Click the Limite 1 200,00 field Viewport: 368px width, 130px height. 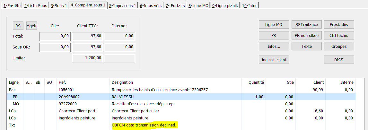tap(87, 58)
